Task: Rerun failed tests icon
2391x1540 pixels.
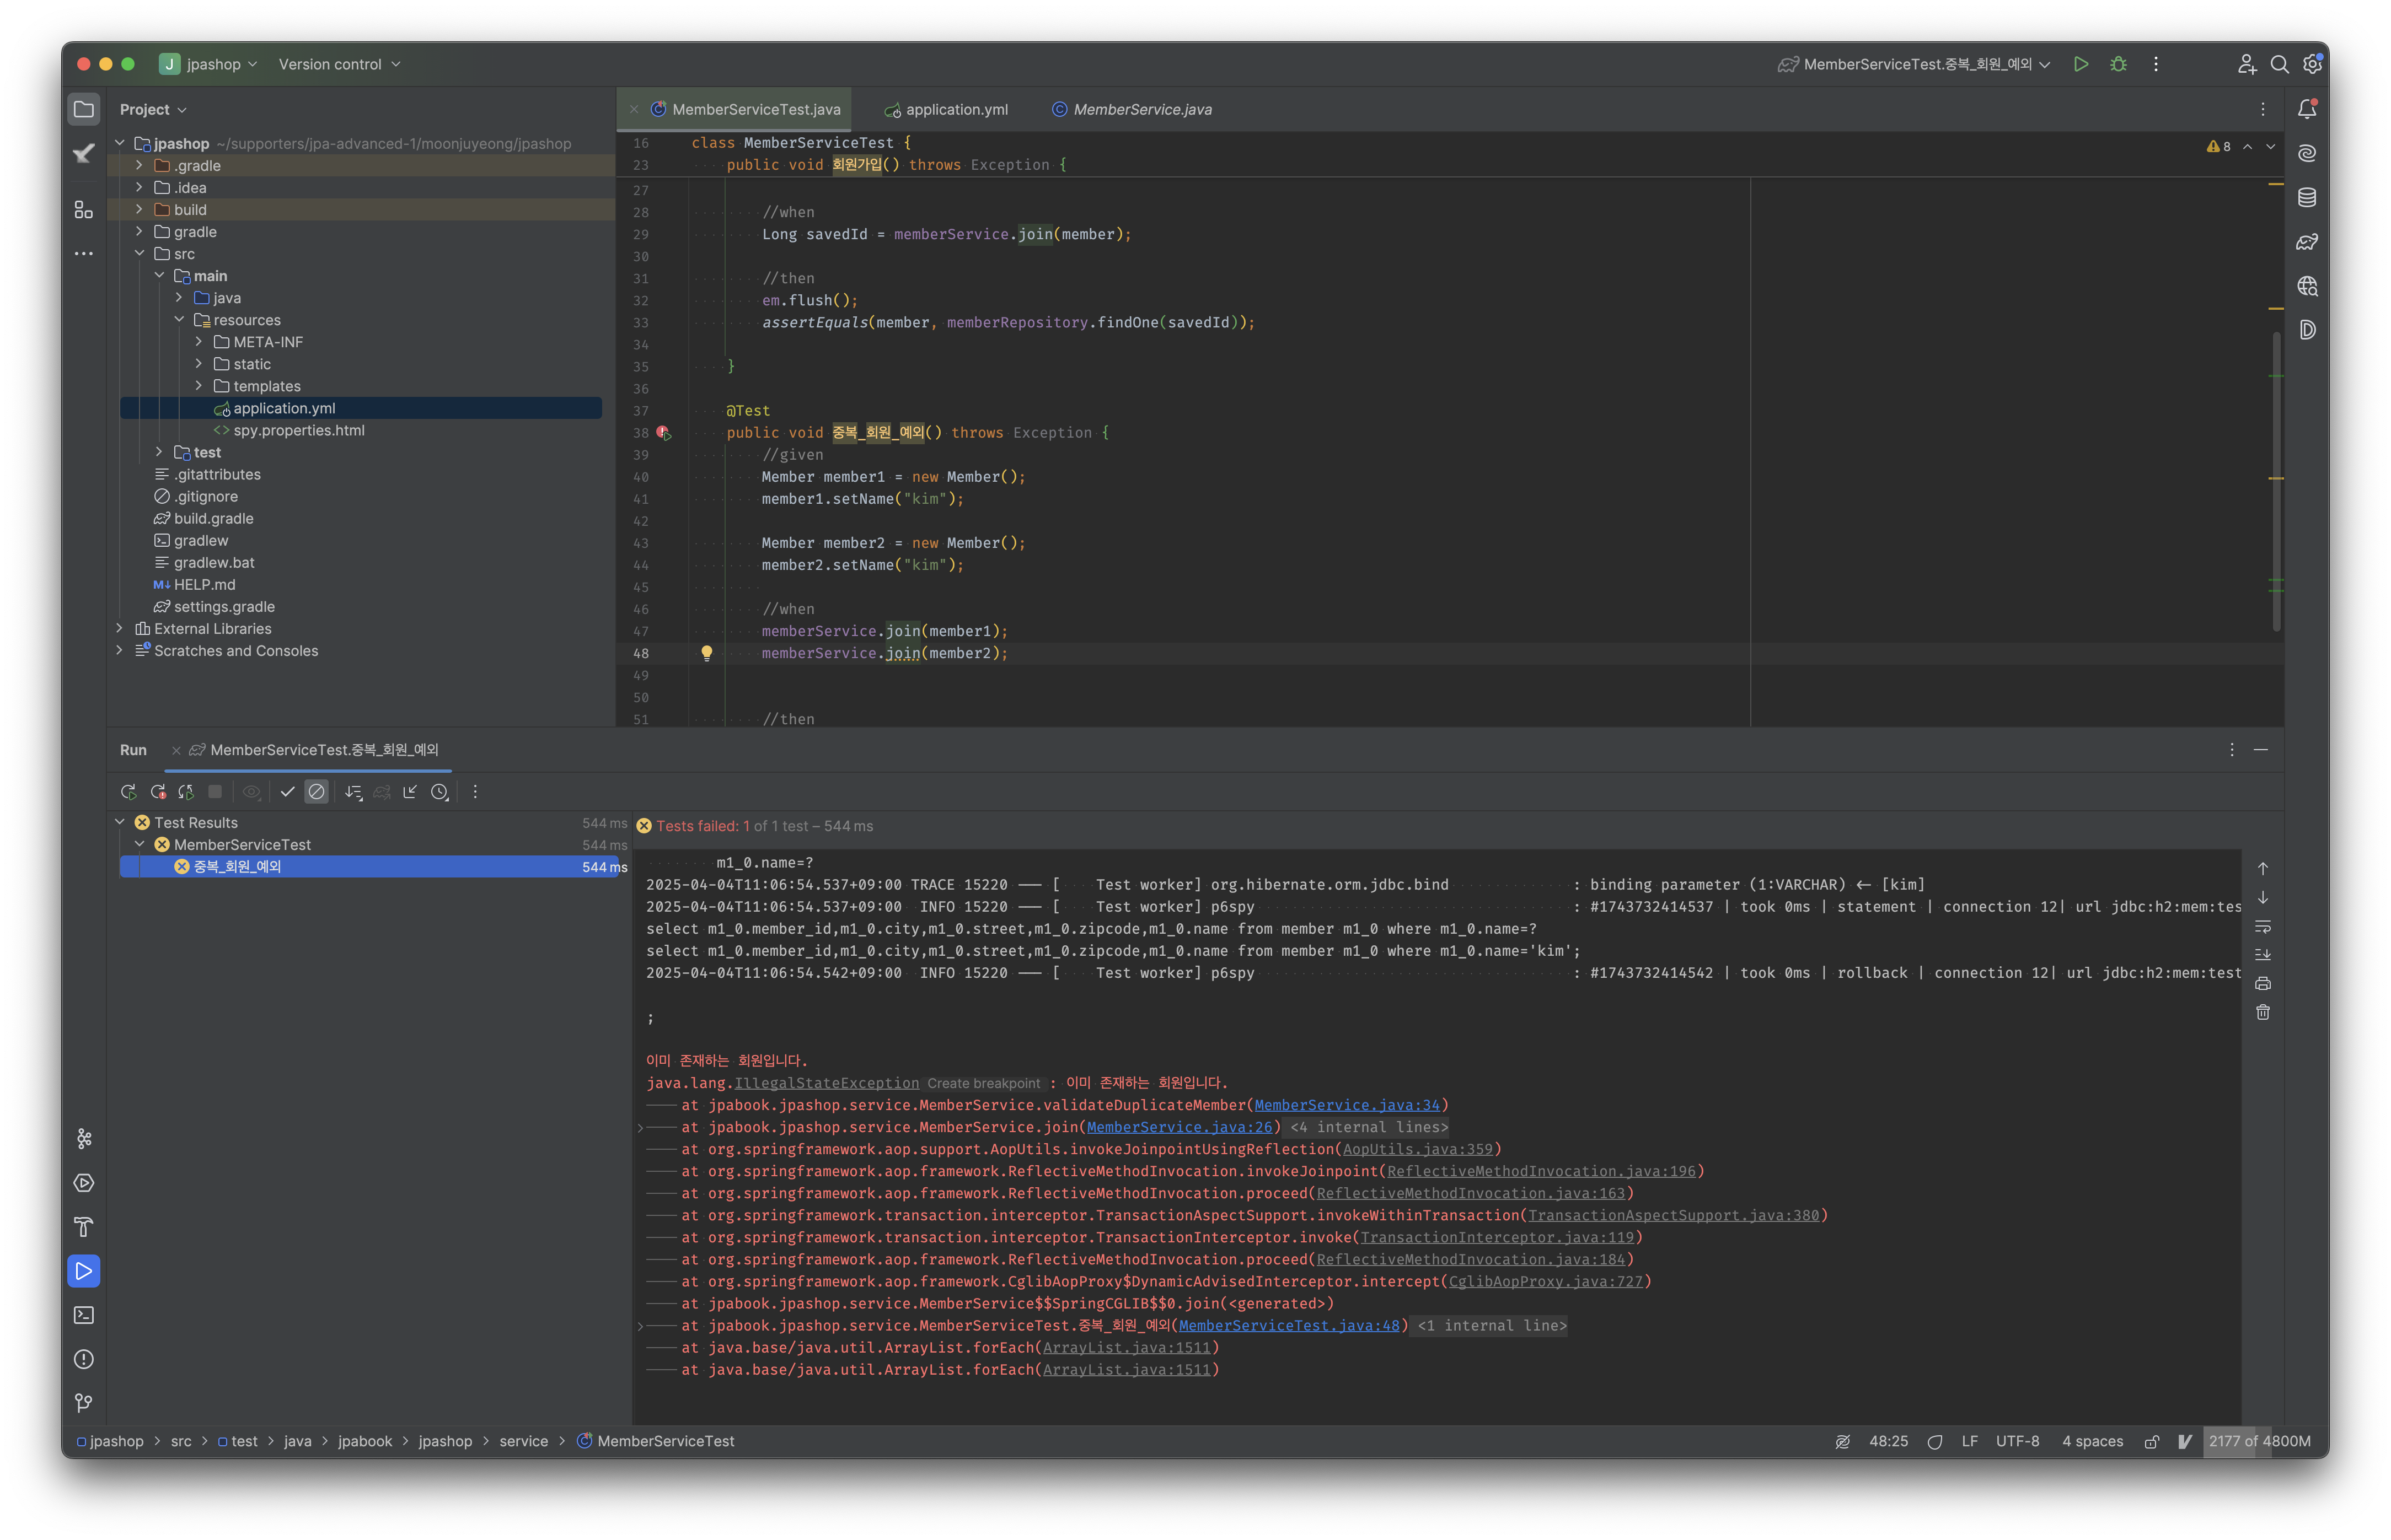Action: point(158,792)
